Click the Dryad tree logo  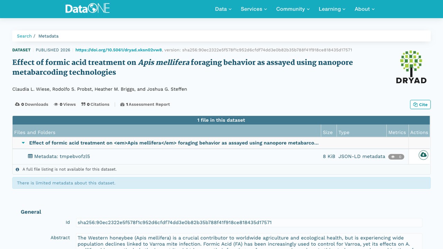click(411, 67)
